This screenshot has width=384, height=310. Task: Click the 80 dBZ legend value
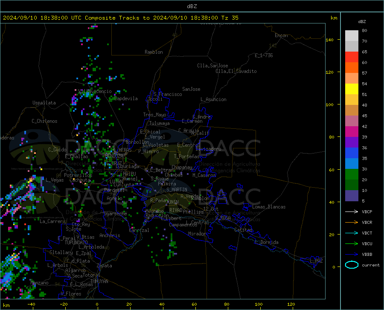coord(364,31)
